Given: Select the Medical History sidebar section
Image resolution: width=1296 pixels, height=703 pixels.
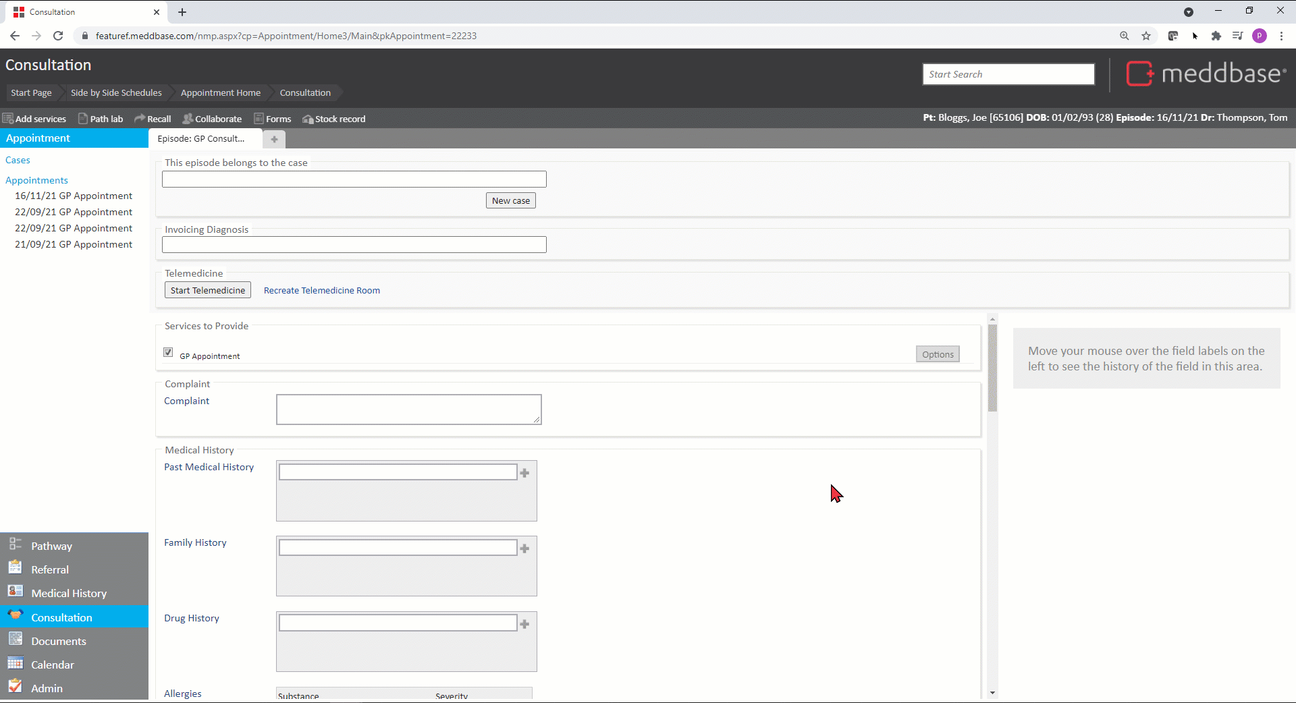Looking at the screenshot, I should coord(69,593).
